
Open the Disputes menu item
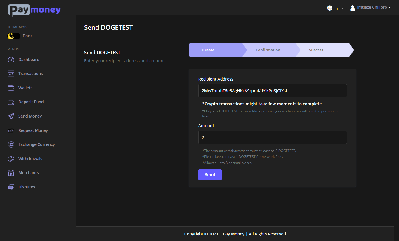11,187
